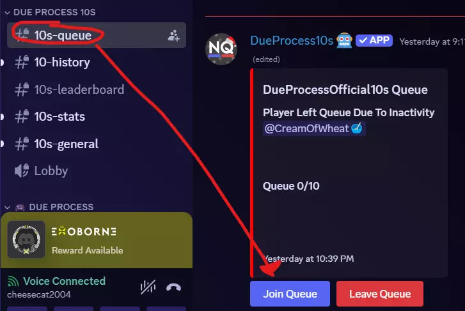
Task: Open the DueProcess10s bot avatar
Action: coord(221,49)
